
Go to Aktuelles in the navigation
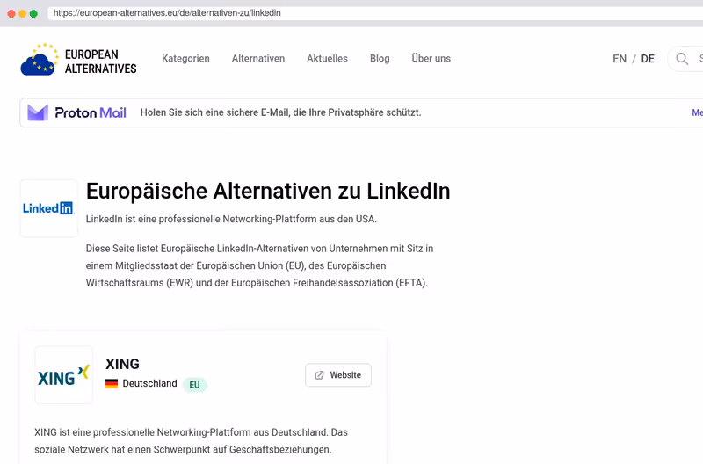[327, 59]
